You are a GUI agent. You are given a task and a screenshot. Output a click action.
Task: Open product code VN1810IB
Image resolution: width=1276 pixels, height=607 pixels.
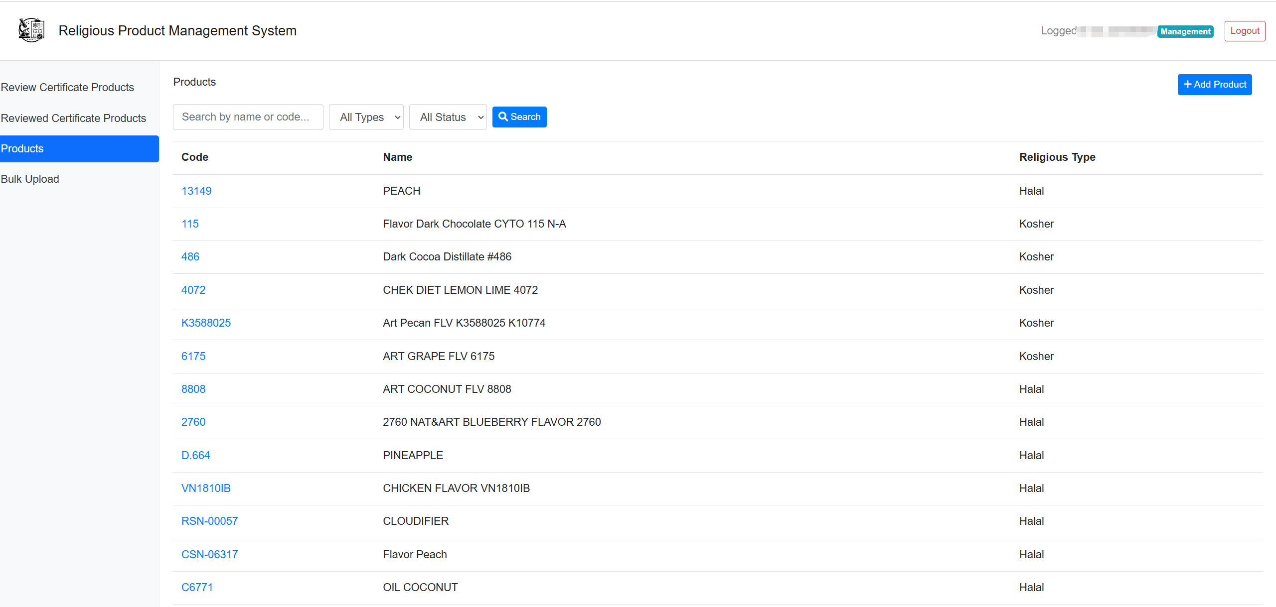click(206, 488)
